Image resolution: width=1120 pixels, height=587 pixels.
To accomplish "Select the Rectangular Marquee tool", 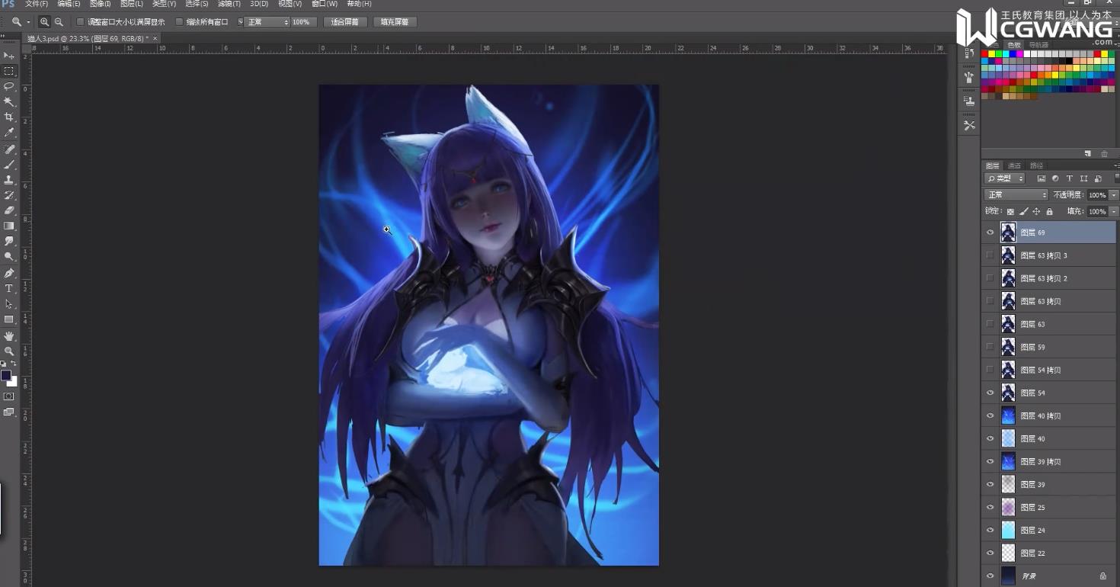I will (x=9, y=71).
